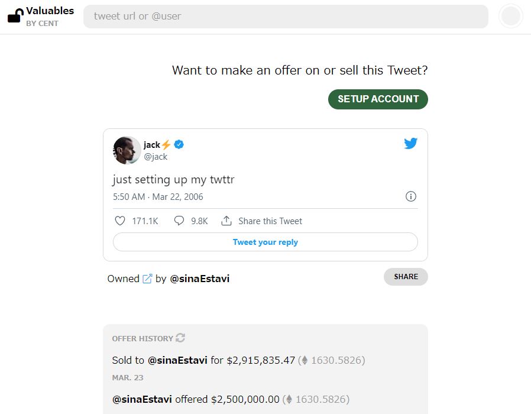This screenshot has width=531, height=414.
Task: Click the Valuables padlock logo icon
Action: tap(15, 16)
